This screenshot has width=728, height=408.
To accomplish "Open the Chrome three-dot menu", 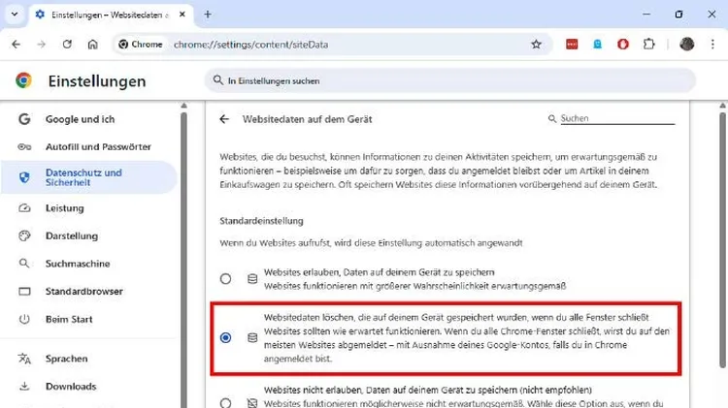I will tap(712, 44).
